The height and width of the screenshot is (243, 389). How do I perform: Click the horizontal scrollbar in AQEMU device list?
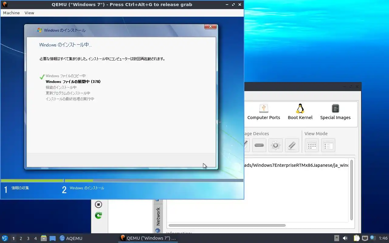[227, 225]
